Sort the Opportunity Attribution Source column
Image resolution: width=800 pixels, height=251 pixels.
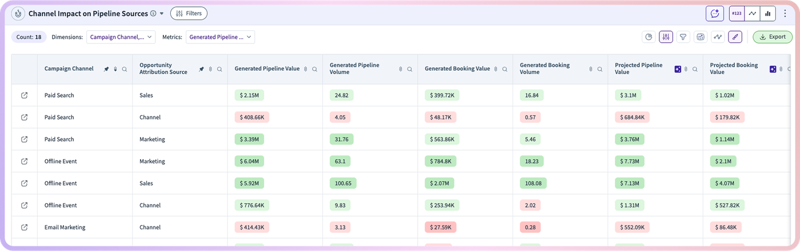(x=210, y=69)
